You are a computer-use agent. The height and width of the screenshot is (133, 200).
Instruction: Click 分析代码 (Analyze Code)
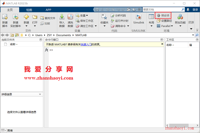click(118, 16)
